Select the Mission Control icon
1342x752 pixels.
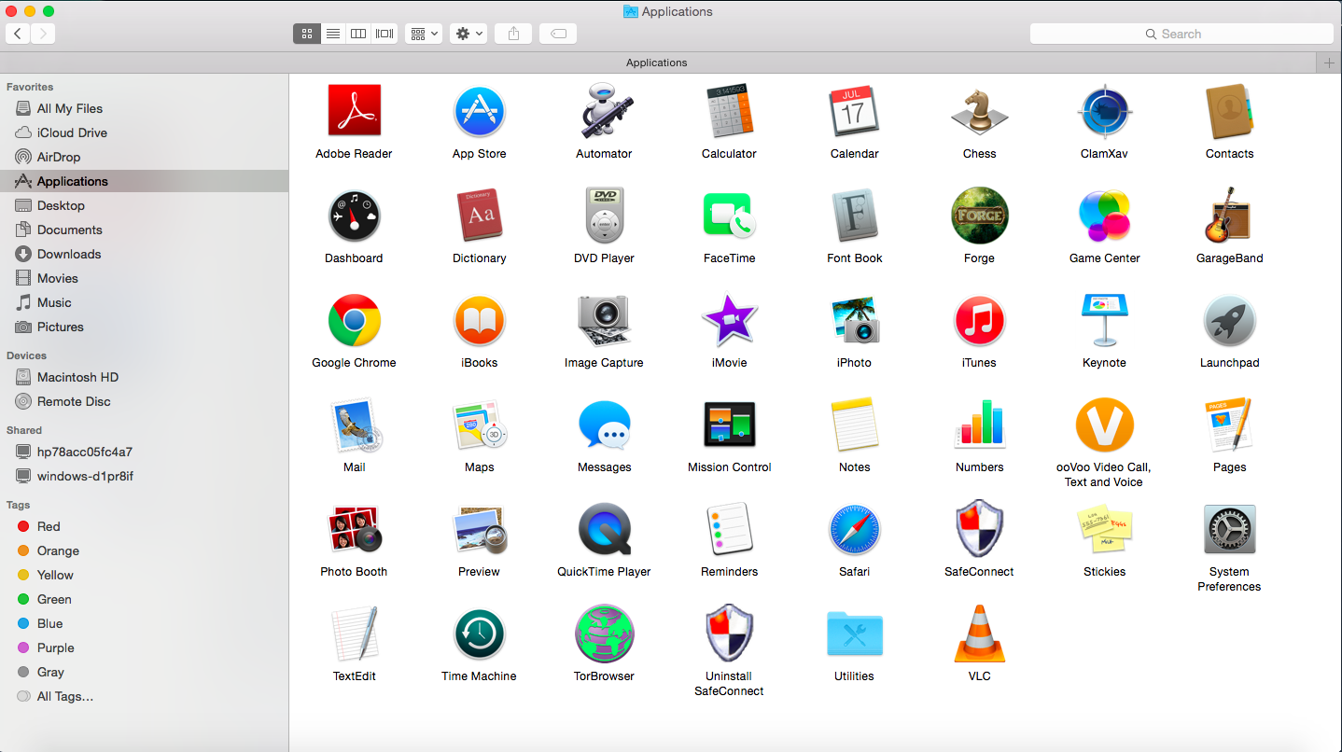[x=729, y=425]
